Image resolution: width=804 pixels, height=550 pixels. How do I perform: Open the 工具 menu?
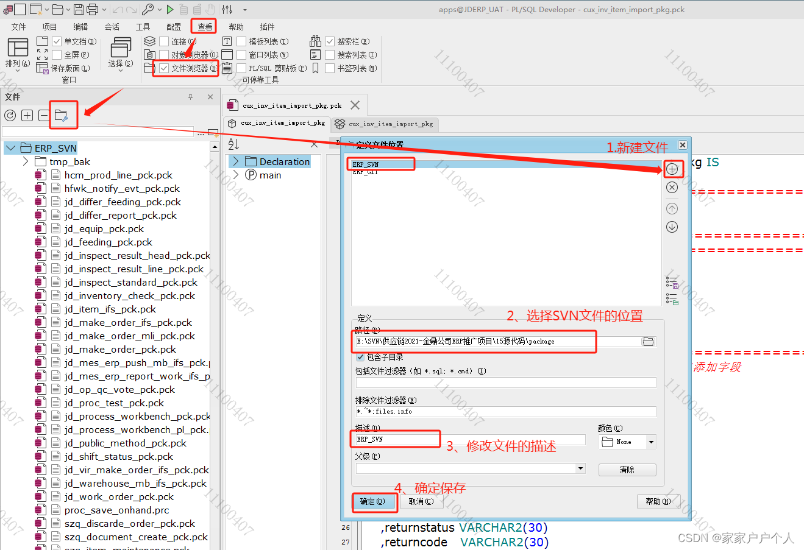click(x=143, y=26)
